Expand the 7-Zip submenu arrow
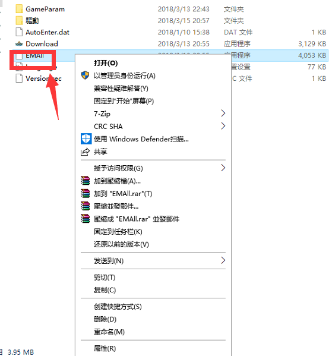Image resolution: width=332 pixels, height=356 pixels. 223,113
